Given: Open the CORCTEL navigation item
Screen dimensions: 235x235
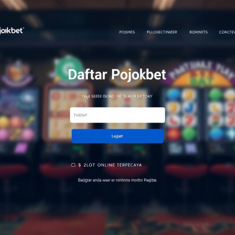Looking at the screenshot, I should [x=227, y=32].
